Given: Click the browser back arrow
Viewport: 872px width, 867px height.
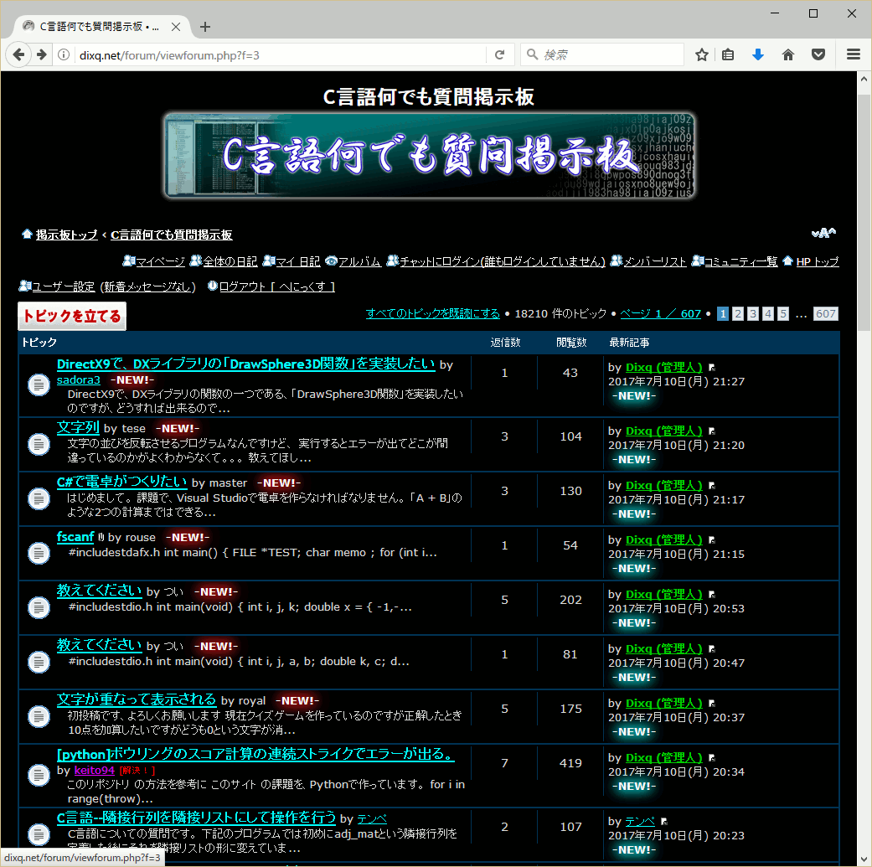Looking at the screenshot, I should coord(18,54).
